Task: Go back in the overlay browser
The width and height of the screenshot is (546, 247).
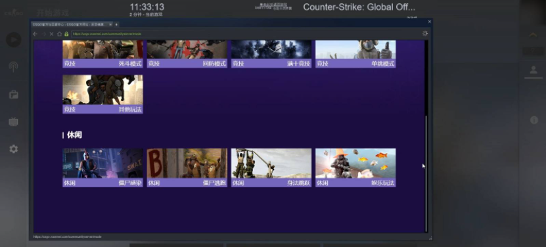Action: tap(35, 34)
